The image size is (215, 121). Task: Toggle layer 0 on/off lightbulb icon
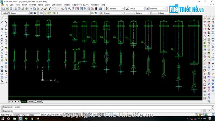[45, 13]
